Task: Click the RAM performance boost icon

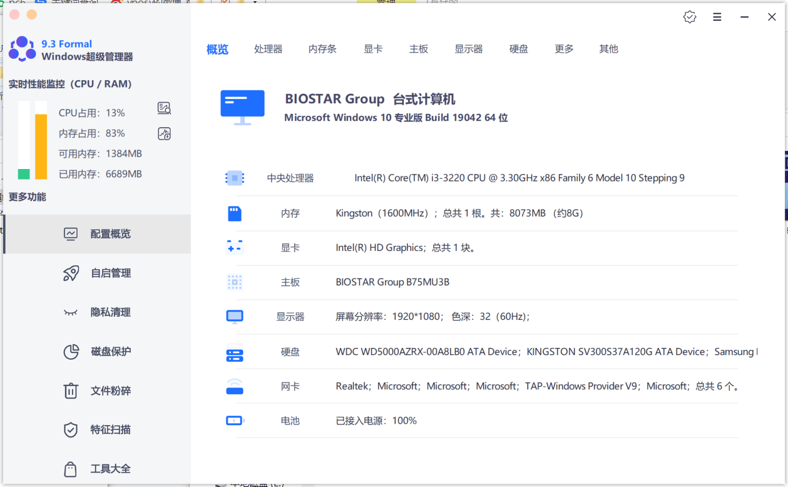Action: click(164, 133)
